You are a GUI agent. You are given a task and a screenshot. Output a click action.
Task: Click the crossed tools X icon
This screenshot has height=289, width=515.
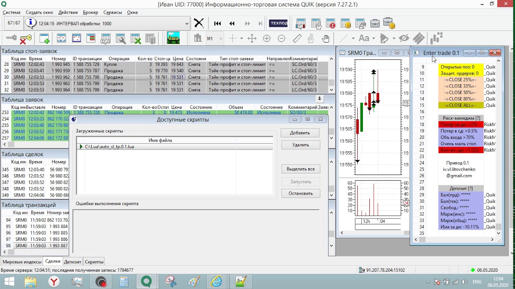(x=199, y=23)
